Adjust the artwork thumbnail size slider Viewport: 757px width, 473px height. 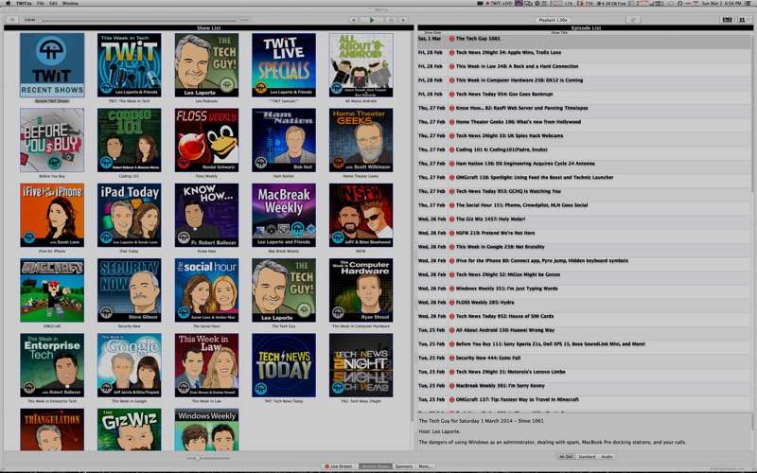pos(207,458)
